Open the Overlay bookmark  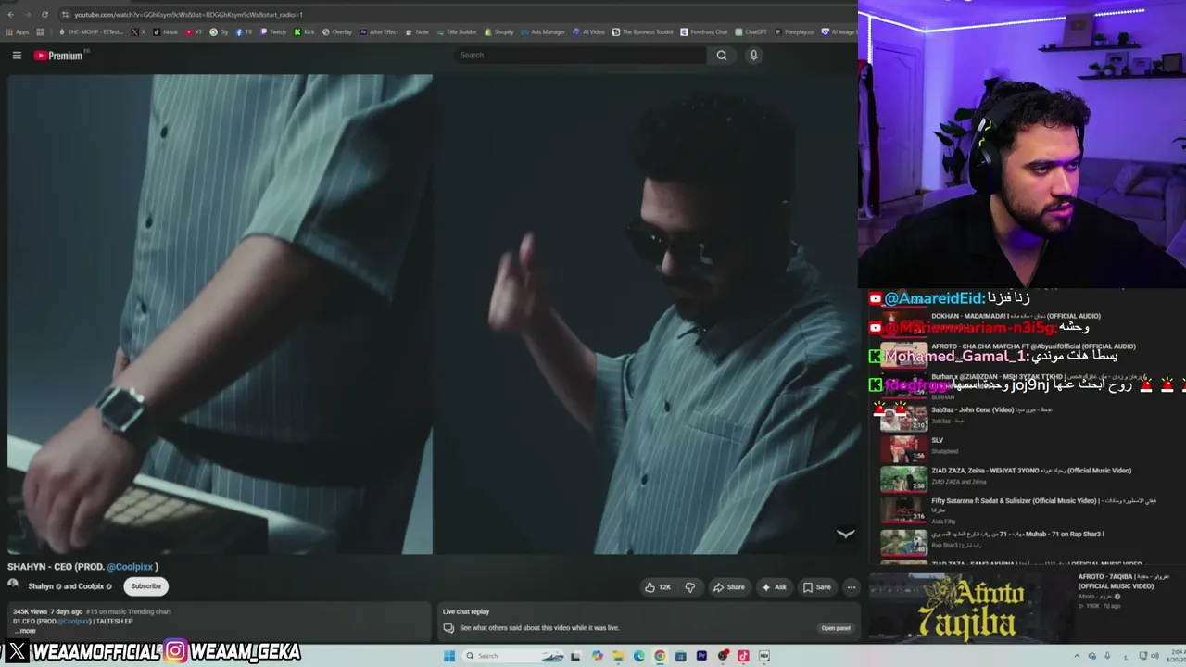click(x=337, y=32)
